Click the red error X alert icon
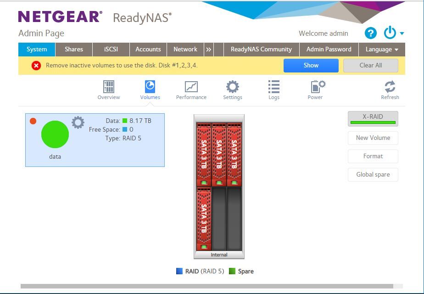The height and width of the screenshot is (294, 424). coord(36,66)
